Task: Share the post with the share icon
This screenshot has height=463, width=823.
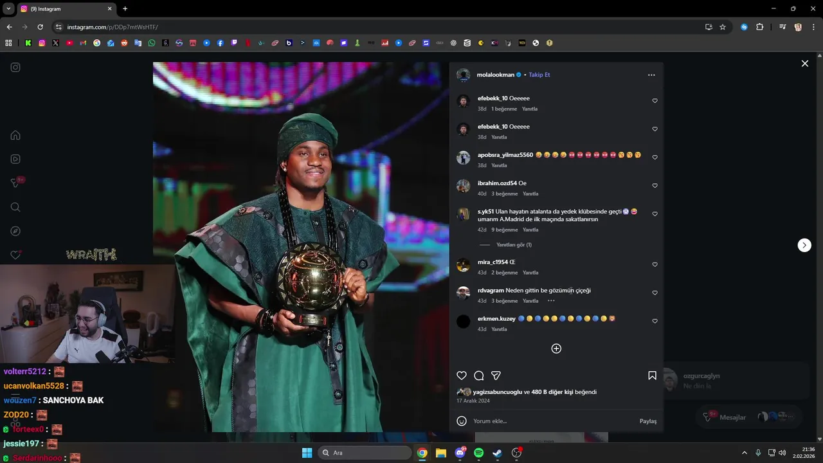Action: pyautogui.click(x=496, y=376)
